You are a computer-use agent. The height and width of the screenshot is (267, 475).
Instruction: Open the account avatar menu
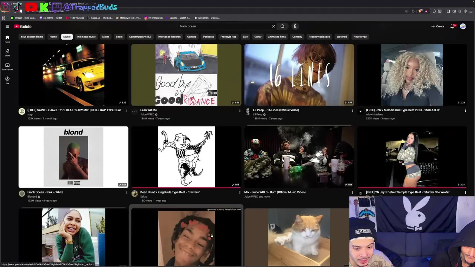pyautogui.click(x=463, y=26)
